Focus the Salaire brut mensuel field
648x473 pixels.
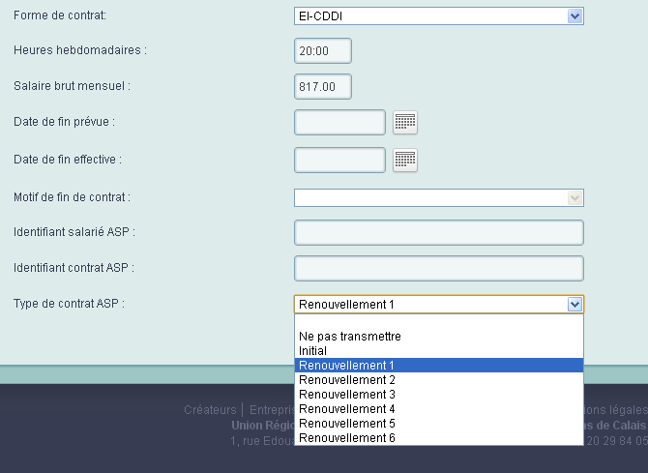pos(323,86)
